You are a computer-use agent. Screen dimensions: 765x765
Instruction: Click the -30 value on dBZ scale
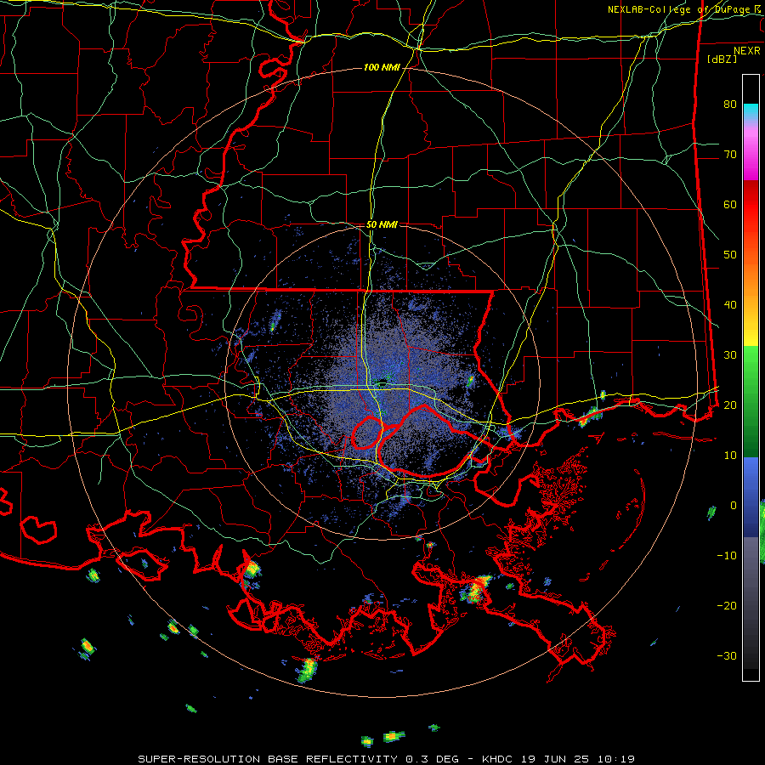tap(727, 655)
